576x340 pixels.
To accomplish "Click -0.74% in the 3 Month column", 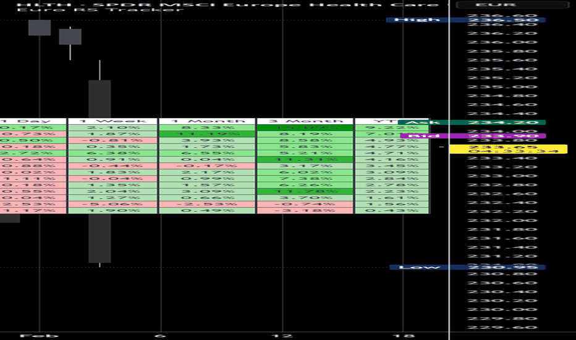I will [x=305, y=204].
